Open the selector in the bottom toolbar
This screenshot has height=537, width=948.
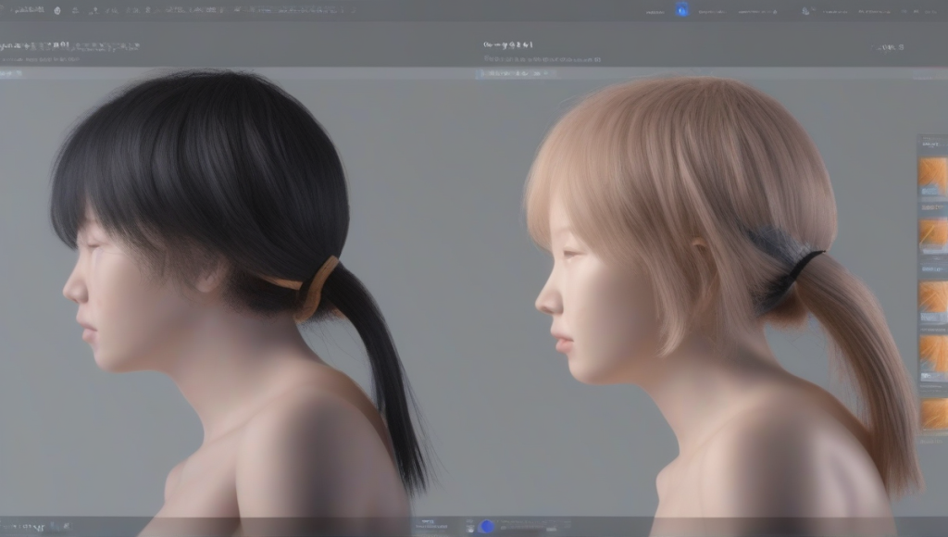(550, 529)
